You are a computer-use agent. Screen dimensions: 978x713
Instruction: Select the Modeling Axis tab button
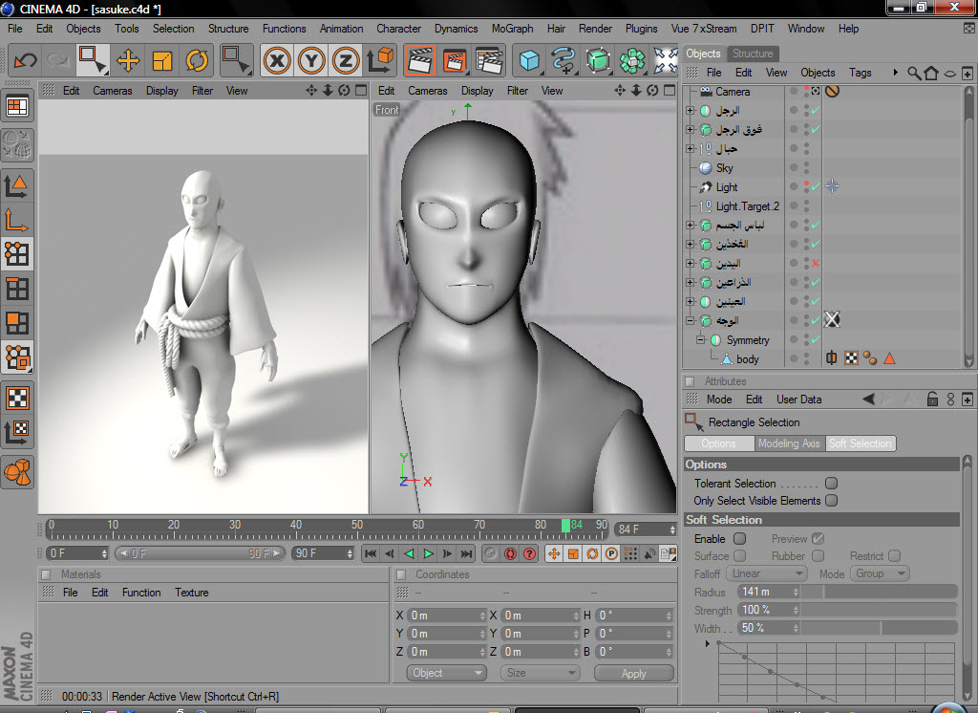tap(788, 443)
